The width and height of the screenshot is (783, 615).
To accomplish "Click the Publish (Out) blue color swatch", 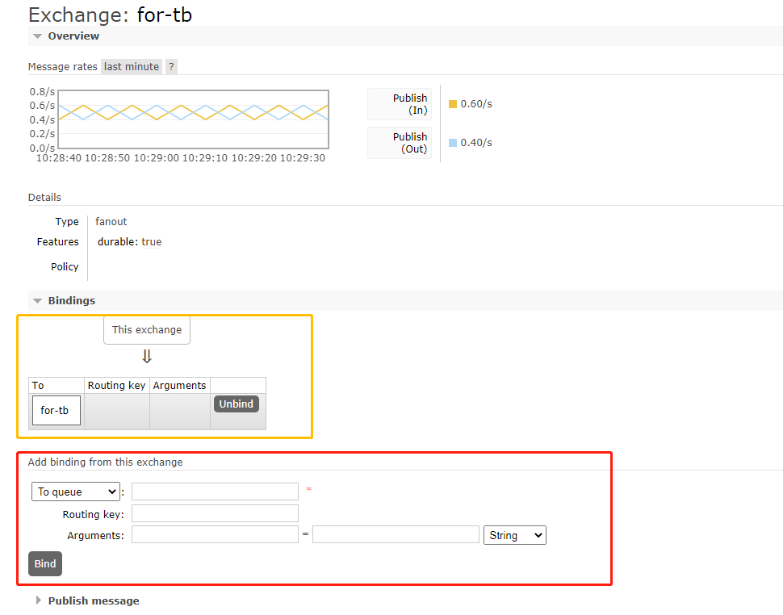I will point(452,143).
